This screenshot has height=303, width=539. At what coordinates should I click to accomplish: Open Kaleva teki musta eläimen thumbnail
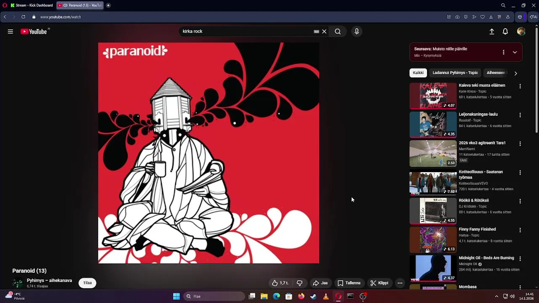click(x=433, y=96)
